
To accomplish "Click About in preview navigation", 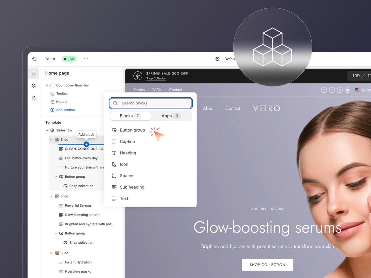I will pyautogui.click(x=209, y=108).
